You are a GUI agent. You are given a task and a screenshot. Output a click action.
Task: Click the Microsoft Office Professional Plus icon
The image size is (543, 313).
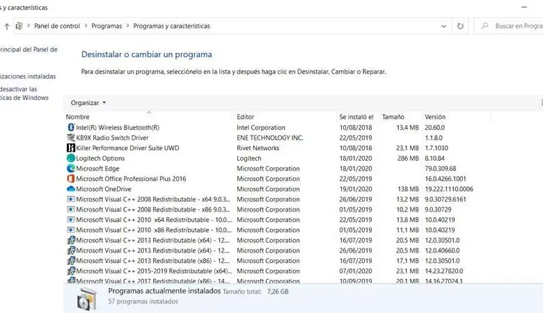(x=70, y=179)
